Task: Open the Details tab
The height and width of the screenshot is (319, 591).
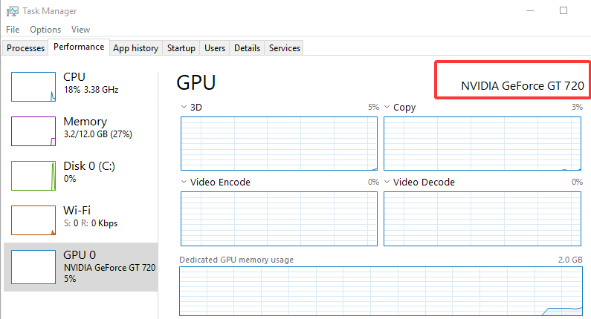Action: pos(247,48)
